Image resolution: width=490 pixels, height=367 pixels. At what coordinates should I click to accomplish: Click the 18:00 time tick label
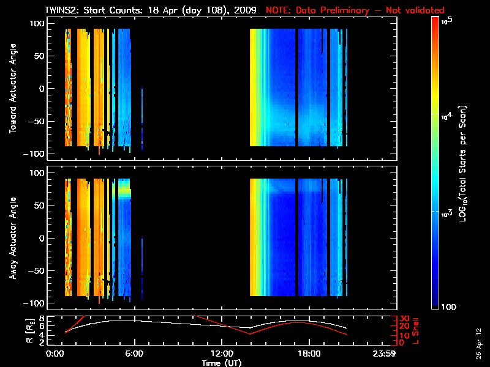[x=308, y=355]
